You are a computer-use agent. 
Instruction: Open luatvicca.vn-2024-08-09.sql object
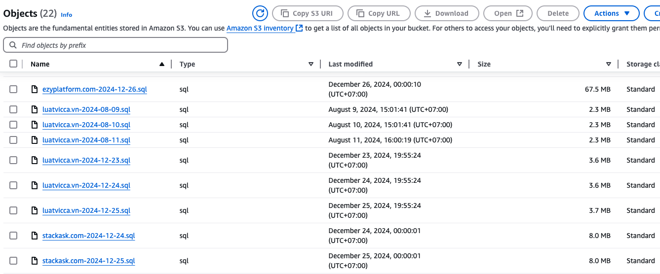pos(86,109)
